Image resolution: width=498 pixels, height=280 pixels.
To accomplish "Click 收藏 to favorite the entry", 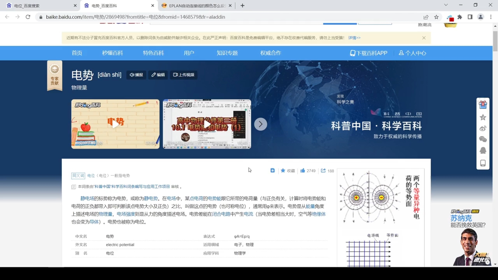I will point(288,171).
